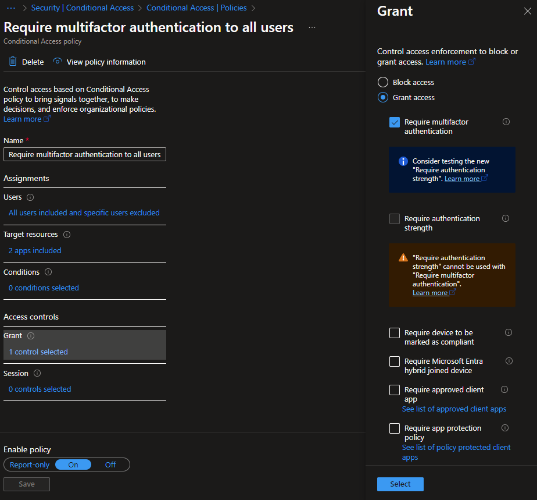Screen dimensions: 537x500
Task: Click info icon for Require multifactor authentication
Action: point(506,122)
